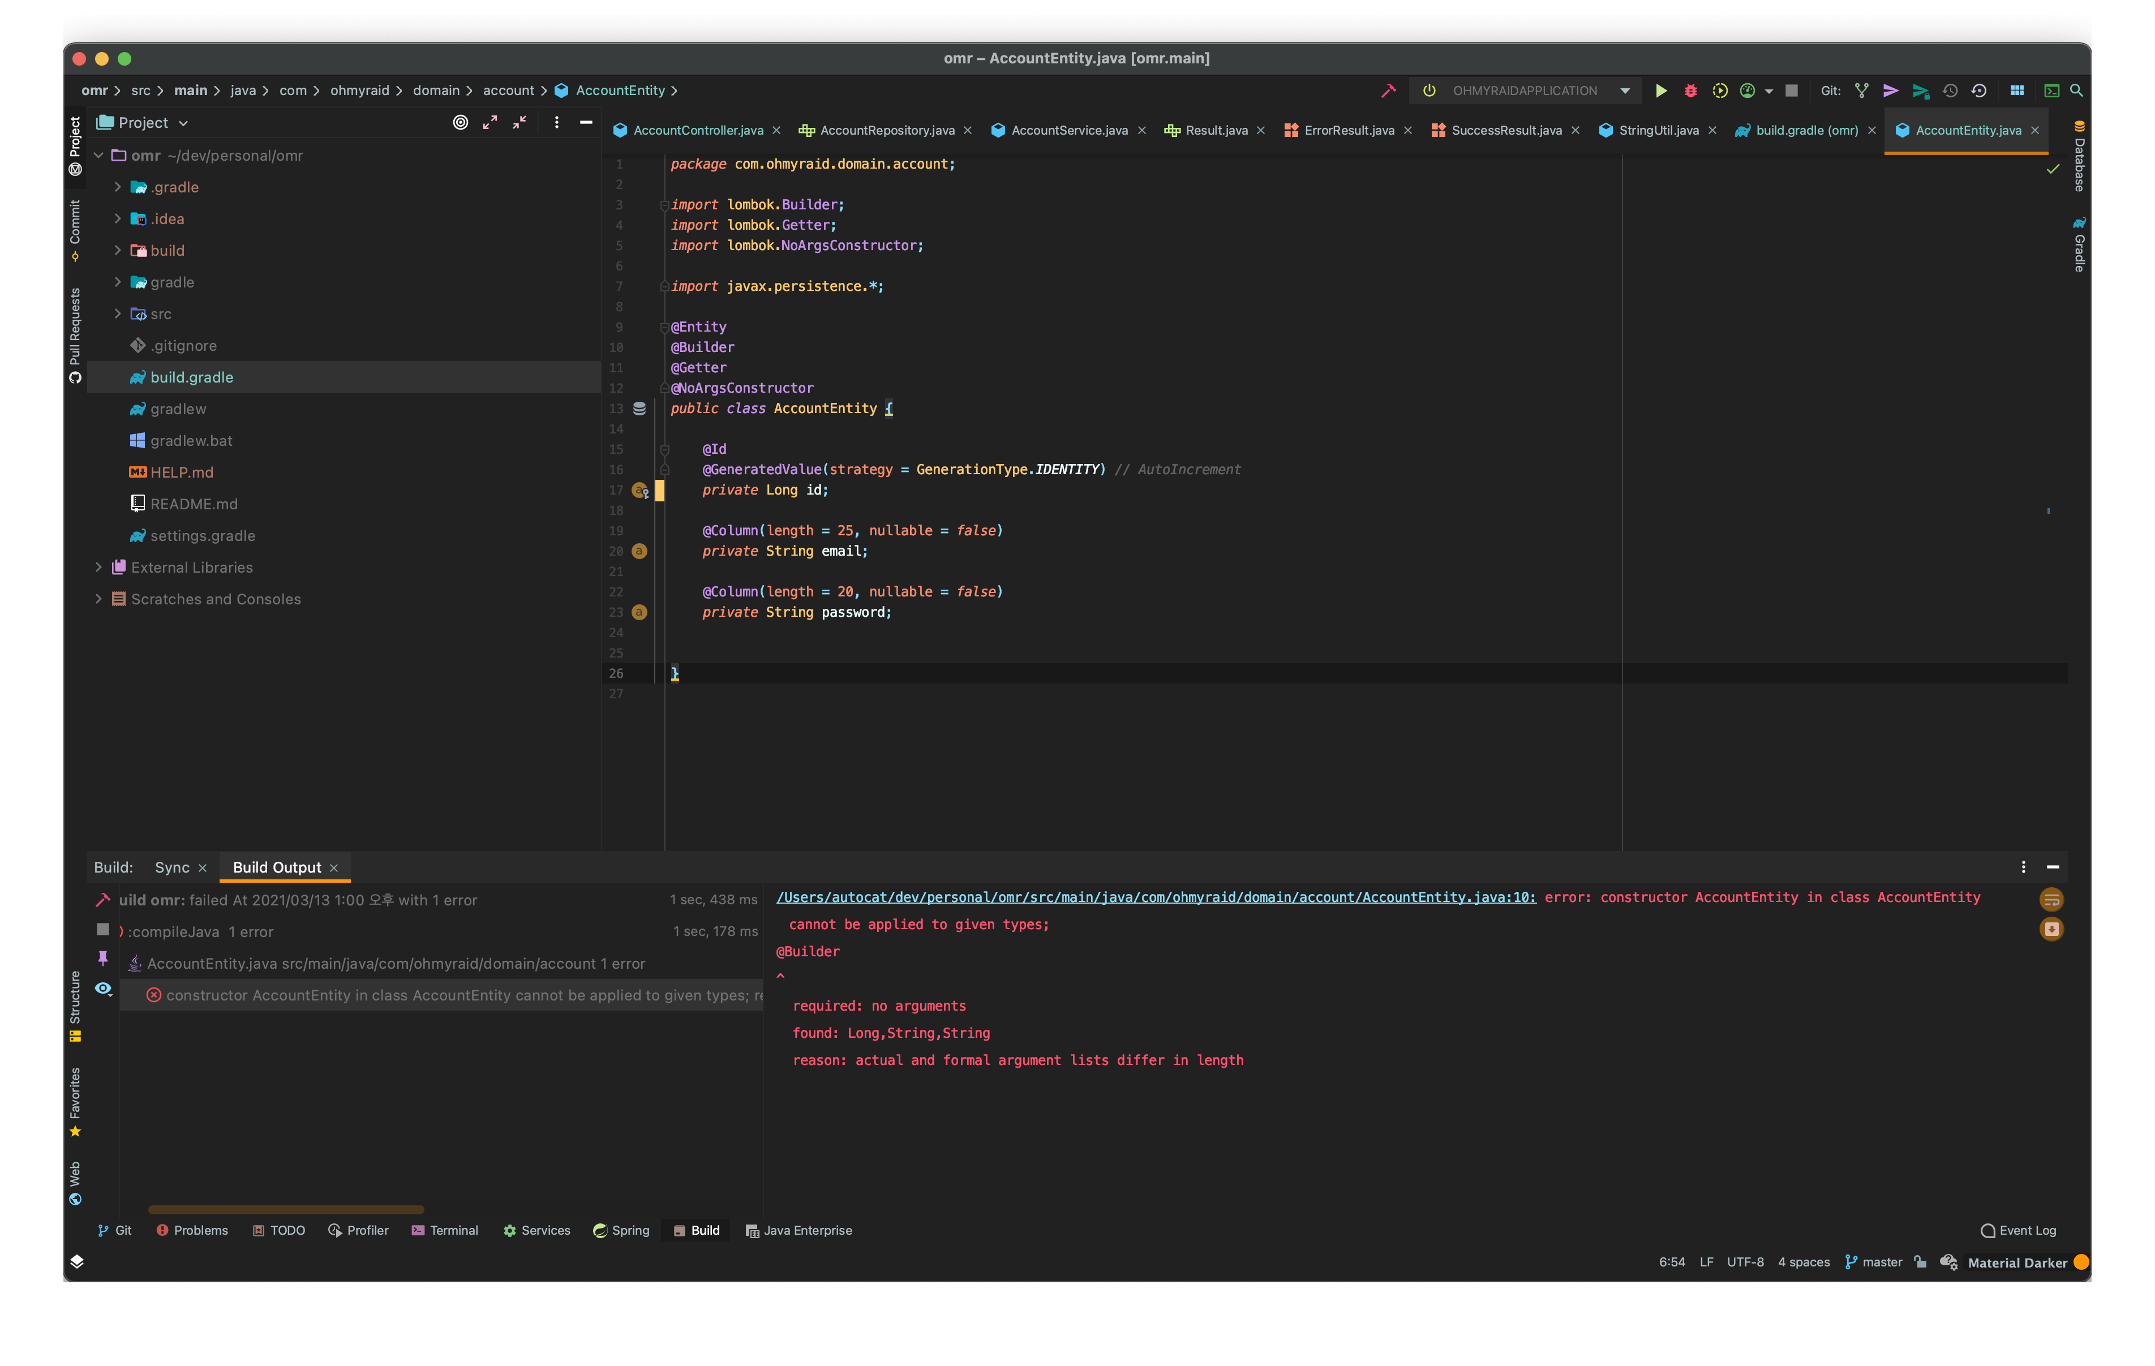Collapse all in the Project panel

pos(520,123)
